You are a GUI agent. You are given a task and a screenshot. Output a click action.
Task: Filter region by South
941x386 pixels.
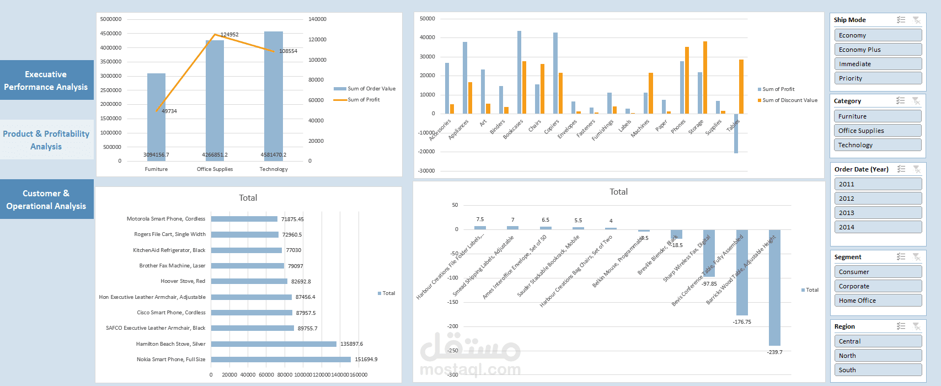pyautogui.click(x=878, y=370)
